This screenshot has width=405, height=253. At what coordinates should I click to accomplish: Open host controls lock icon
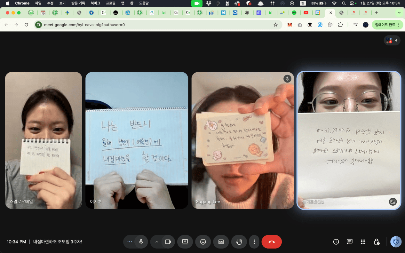(x=377, y=242)
